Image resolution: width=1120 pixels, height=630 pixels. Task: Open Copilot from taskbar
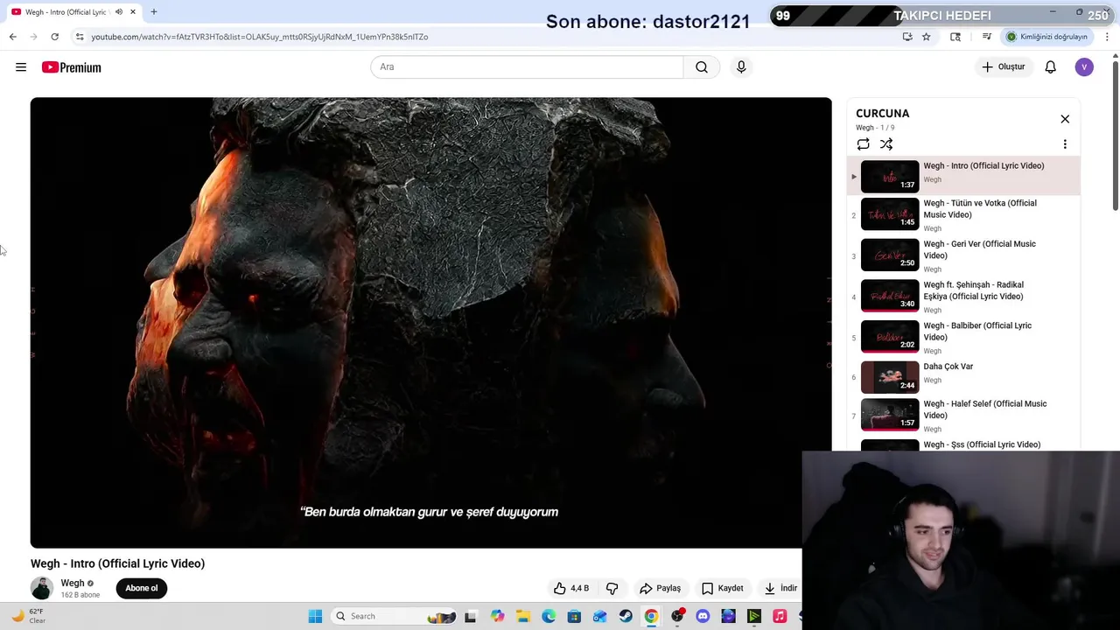[x=498, y=616]
